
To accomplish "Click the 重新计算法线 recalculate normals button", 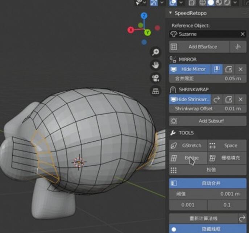I will pos(203,219).
